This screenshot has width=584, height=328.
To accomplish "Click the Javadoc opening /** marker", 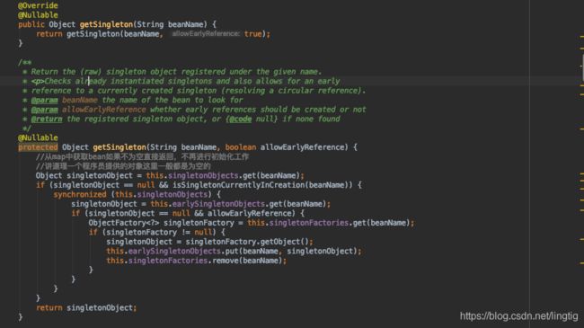I will point(24,62).
